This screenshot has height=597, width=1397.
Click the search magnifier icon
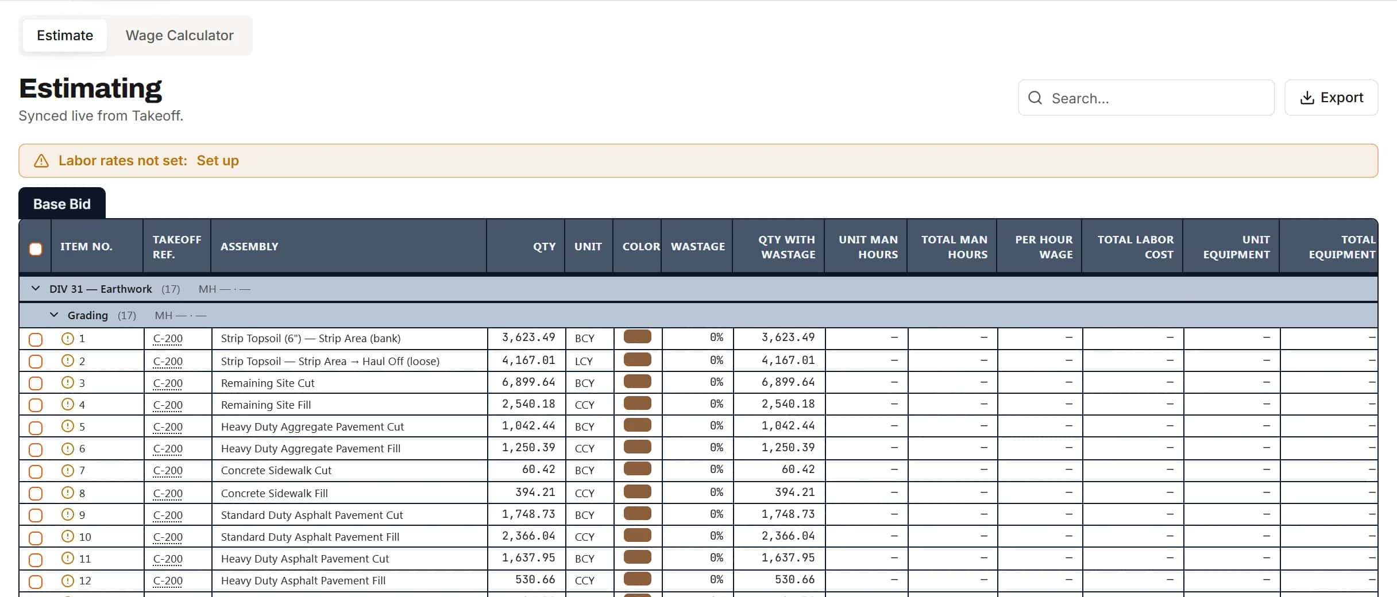(x=1035, y=98)
